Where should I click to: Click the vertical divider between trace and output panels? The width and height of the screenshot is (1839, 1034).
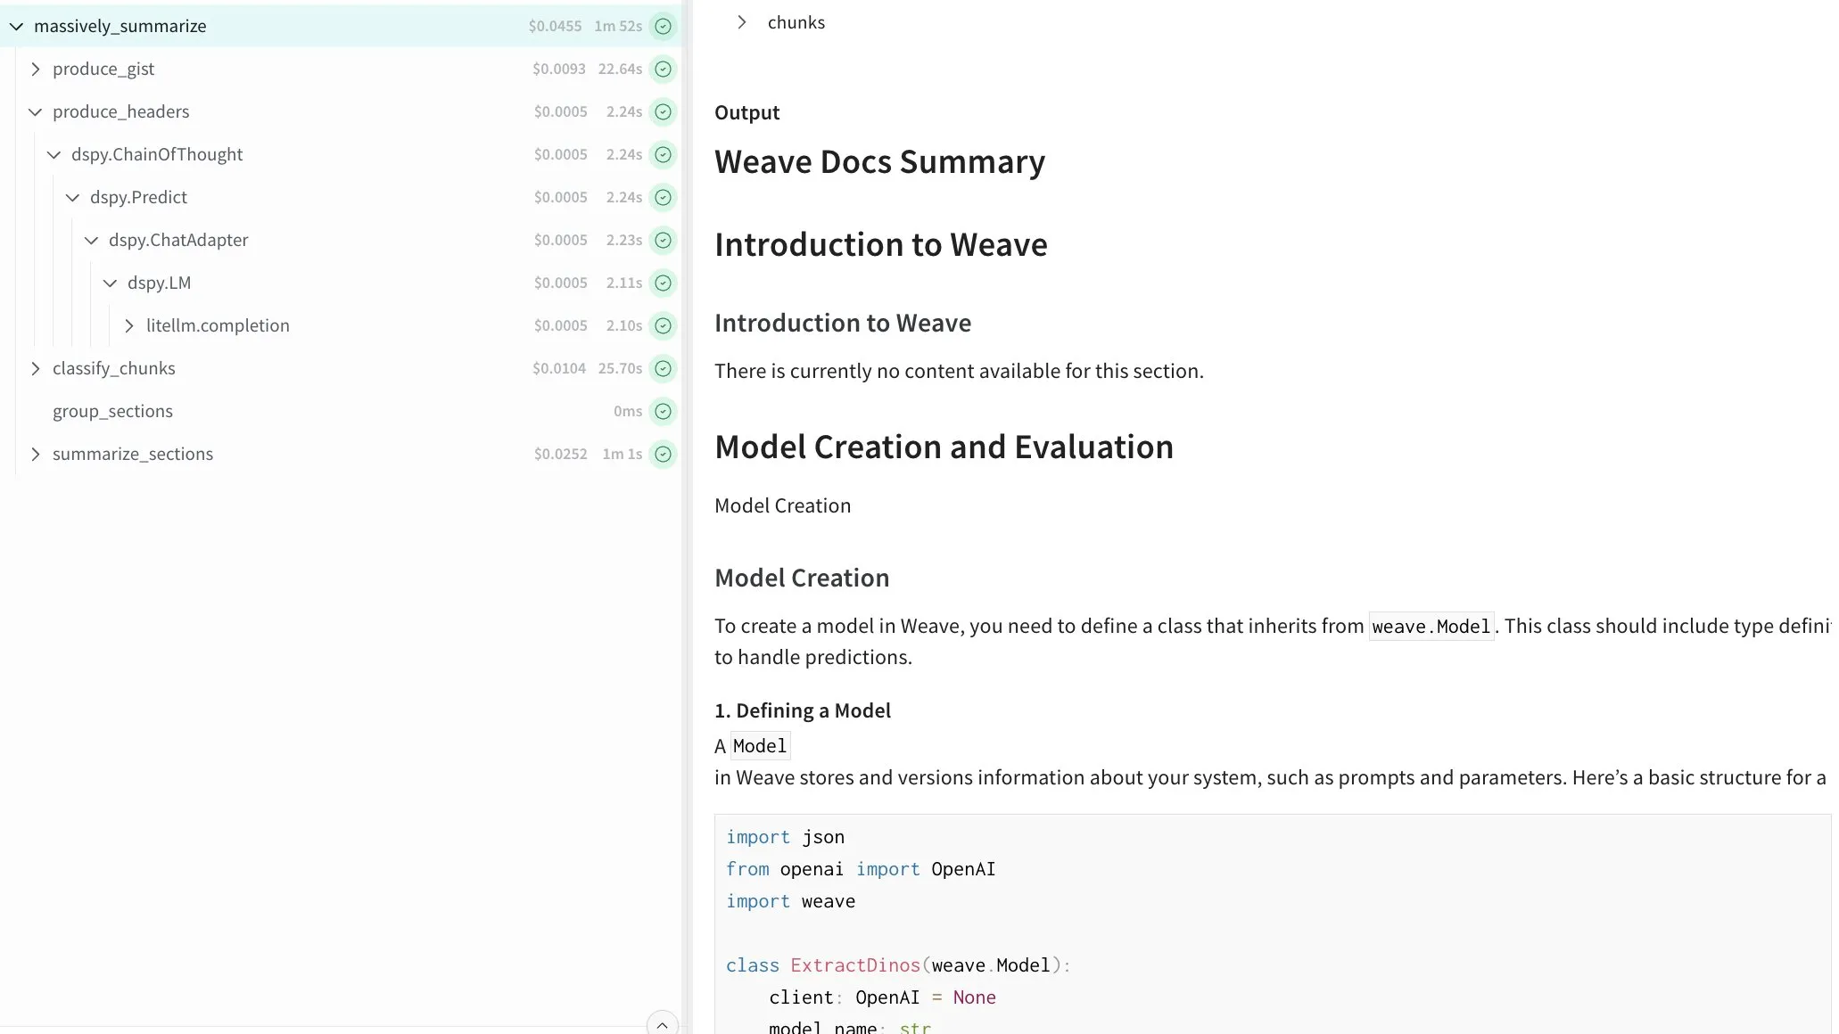686,517
